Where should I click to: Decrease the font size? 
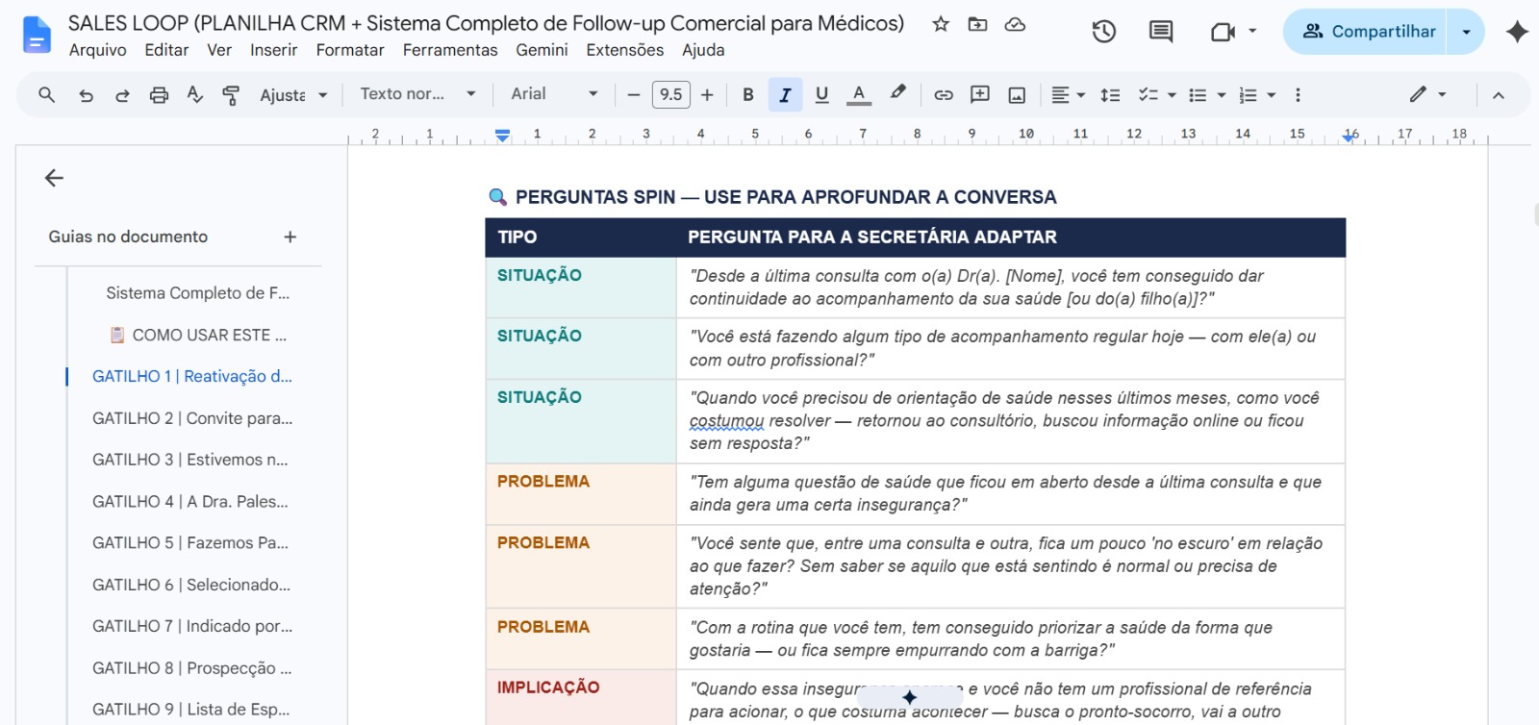tap(633, 94)
